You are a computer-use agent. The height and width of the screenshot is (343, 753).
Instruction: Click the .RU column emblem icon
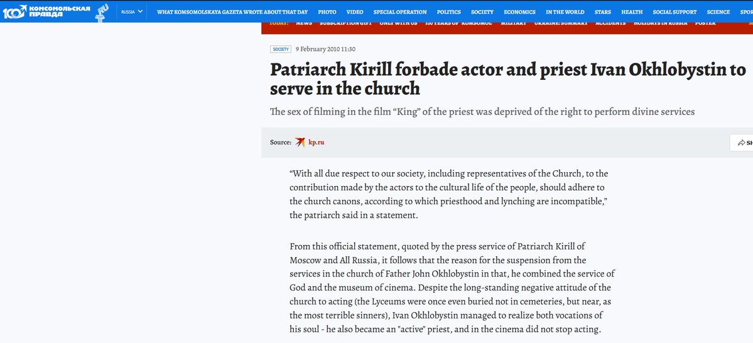pyautogui.click(x=102, y=12)
